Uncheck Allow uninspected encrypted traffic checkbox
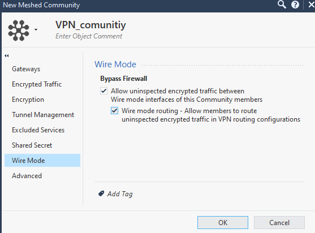Image resolution: width=315 pixels, height=233 pixels. (104, 91)
